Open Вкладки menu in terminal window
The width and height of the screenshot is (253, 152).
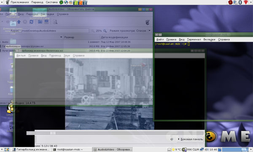(x=209, y=39)
